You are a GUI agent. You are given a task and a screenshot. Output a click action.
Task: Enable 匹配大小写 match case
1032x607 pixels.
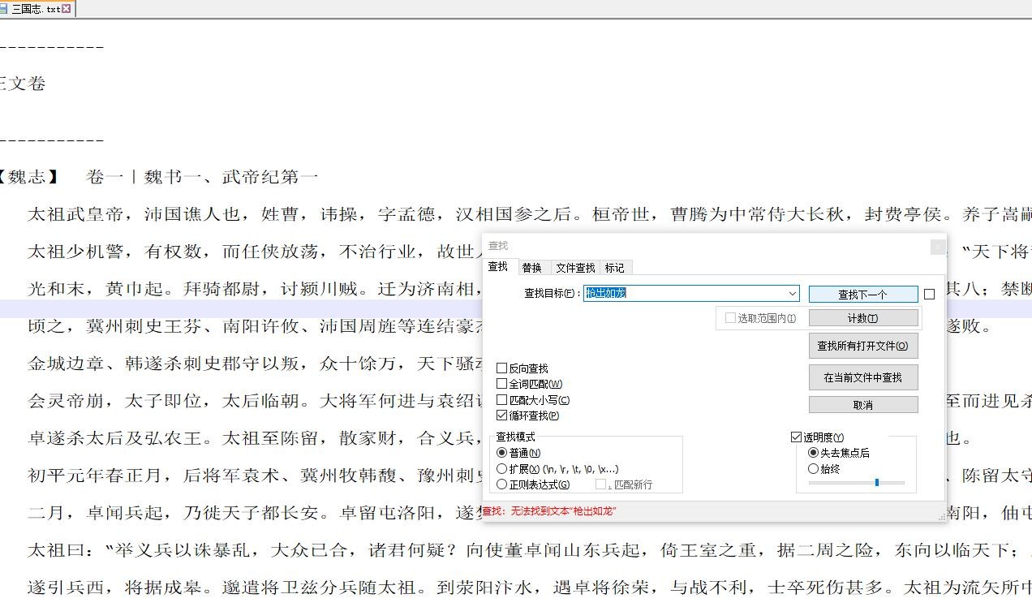[x=502, y=400]
